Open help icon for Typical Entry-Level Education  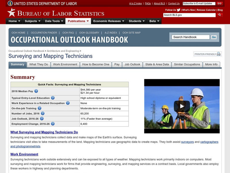click(53, 98)
